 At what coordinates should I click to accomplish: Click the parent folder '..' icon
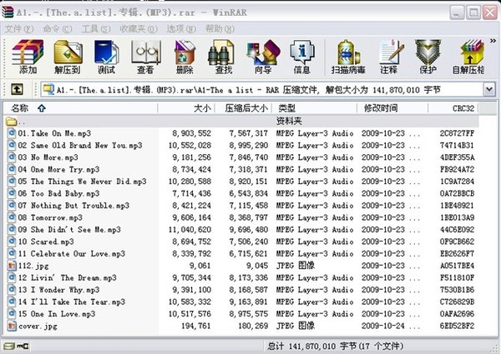click(x=12, y=122)
